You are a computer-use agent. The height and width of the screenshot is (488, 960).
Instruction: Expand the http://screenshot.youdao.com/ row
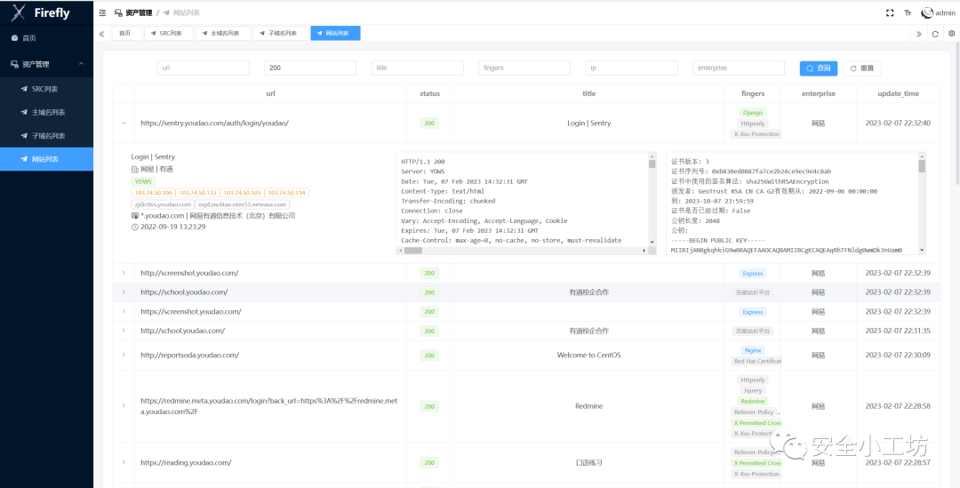pos(124,273)
